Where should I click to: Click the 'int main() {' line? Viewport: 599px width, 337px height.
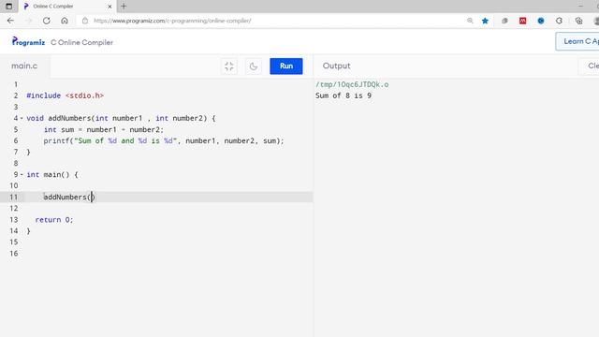(52, 175)
